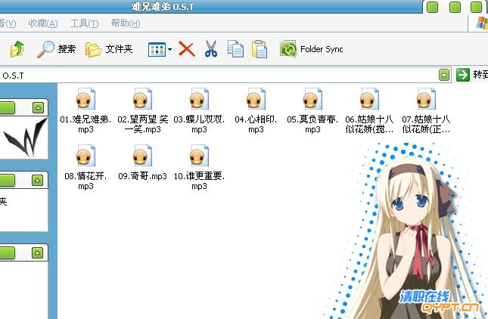Select file icon 02.望两望 笑一笑.mp3
This screenshot has width=488, height=319.
142,99
